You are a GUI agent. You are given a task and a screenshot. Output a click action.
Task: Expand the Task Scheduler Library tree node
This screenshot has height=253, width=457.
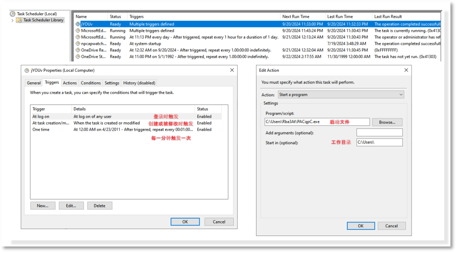point(12,20)
